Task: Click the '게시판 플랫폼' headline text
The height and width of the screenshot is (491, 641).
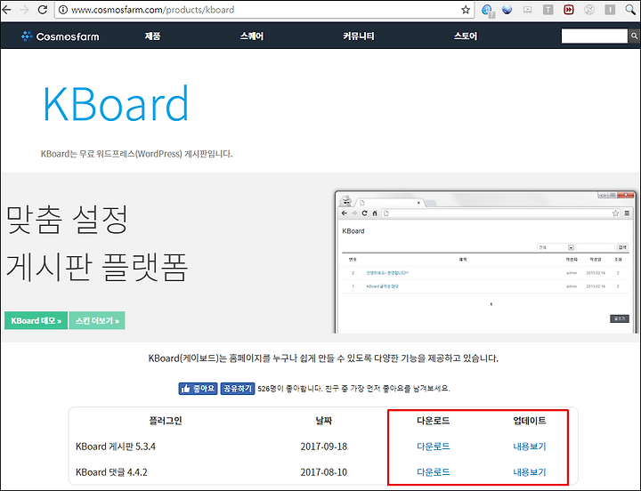Action: (x=97, y=266)
